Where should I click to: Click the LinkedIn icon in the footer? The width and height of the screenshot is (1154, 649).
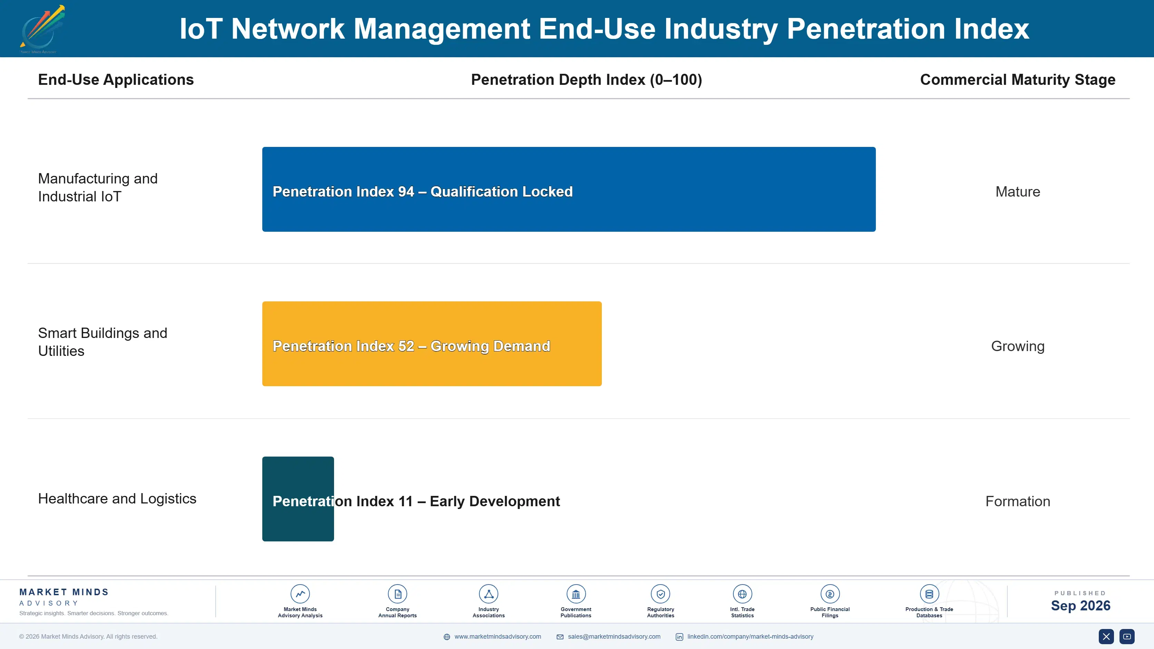pos(679,637)
